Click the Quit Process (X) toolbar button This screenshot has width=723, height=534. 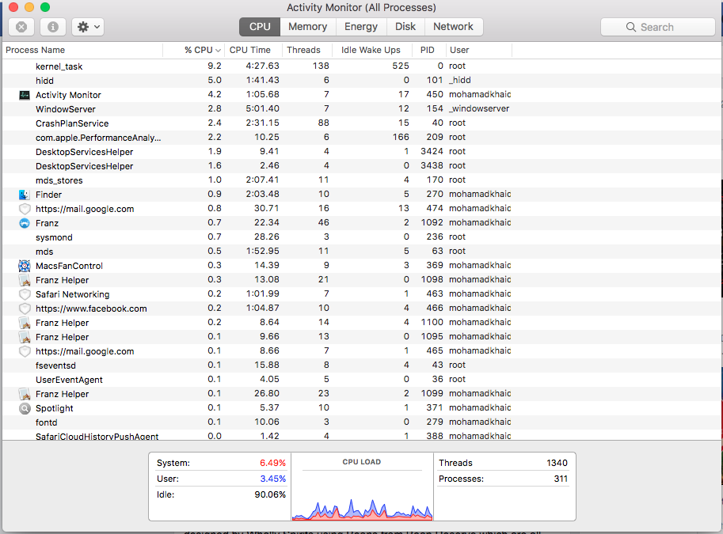(21, 27)
